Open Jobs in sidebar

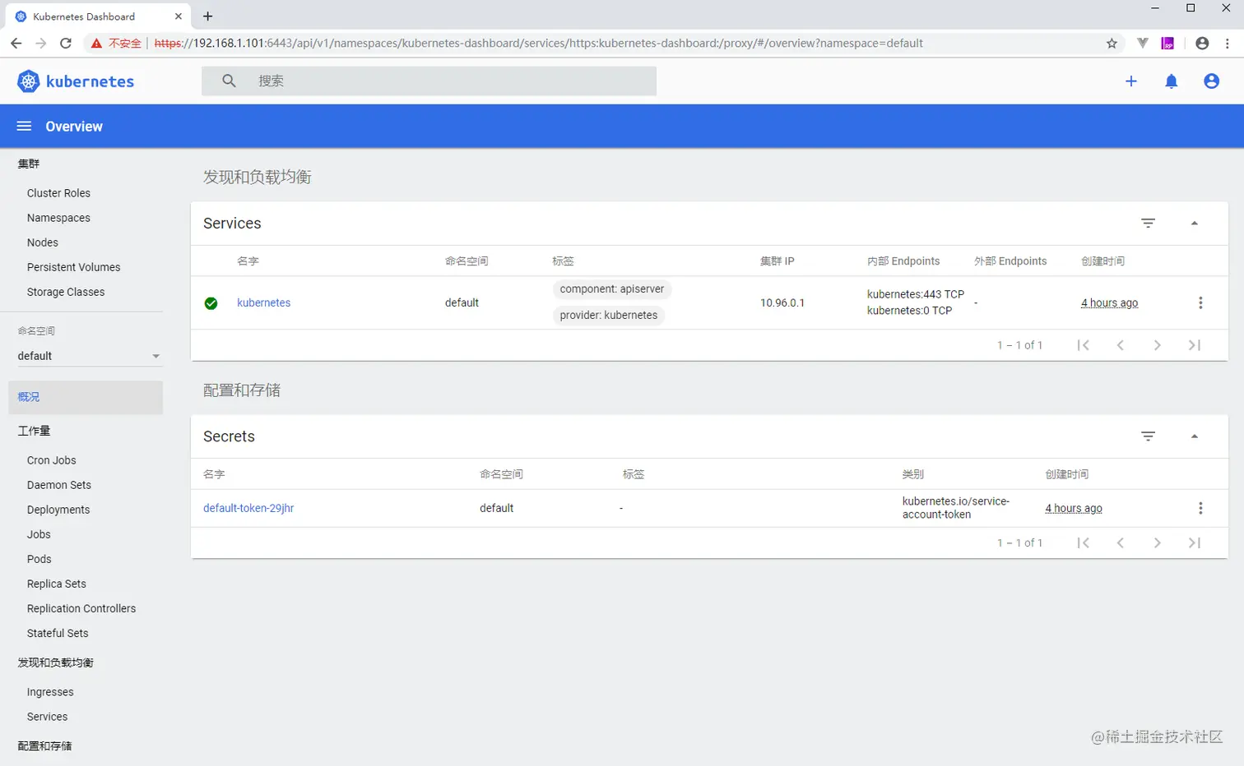click(39, 534)
